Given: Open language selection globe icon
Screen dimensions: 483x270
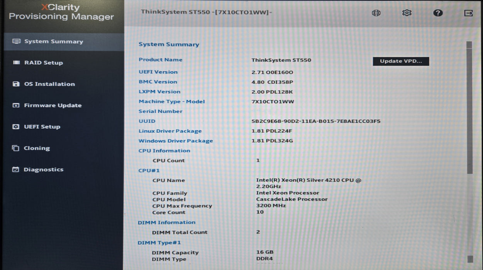Looking at the screenshot, I should point(376,13).
